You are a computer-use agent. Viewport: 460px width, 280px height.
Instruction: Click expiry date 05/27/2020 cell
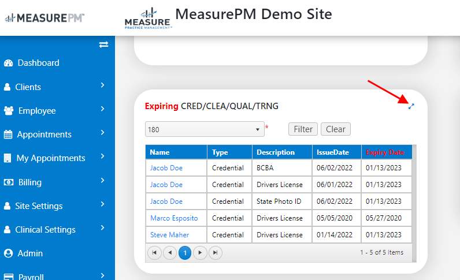(387, 218)
